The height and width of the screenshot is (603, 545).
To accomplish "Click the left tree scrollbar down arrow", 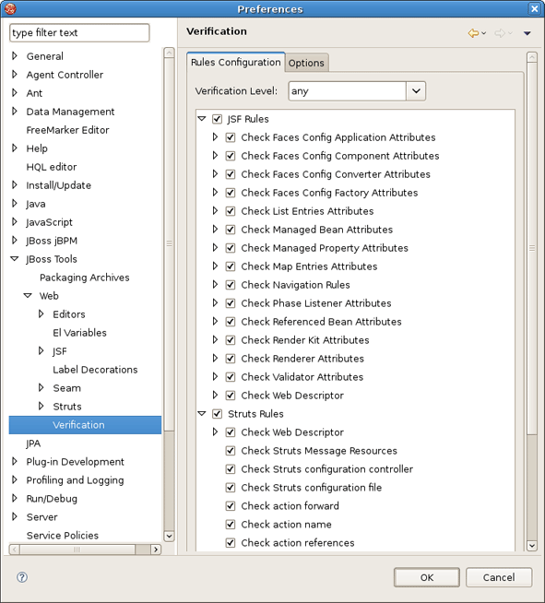I will click(x=170, y=536).
